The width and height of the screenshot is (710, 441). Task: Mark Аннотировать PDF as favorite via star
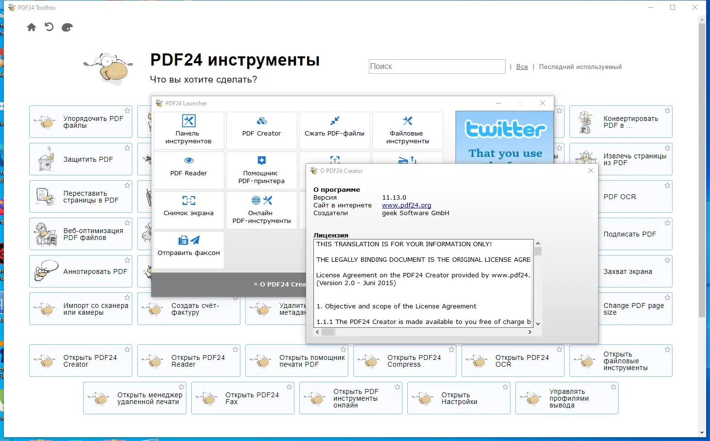127,260
